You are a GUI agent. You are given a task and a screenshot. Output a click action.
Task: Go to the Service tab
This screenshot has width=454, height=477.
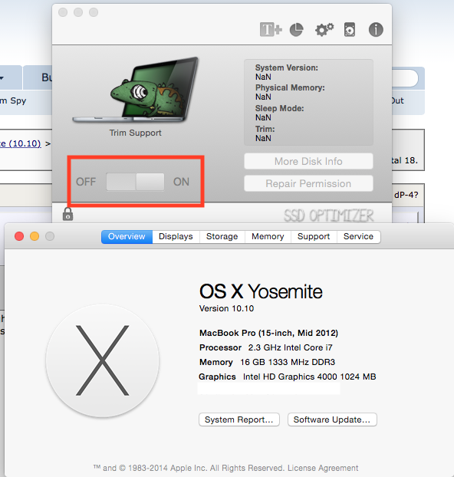pos(358,236)
